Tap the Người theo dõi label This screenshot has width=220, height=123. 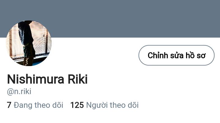(x=112, y=105)
